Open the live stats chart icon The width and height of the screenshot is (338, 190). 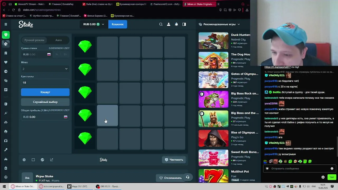(x=42, y=160)
